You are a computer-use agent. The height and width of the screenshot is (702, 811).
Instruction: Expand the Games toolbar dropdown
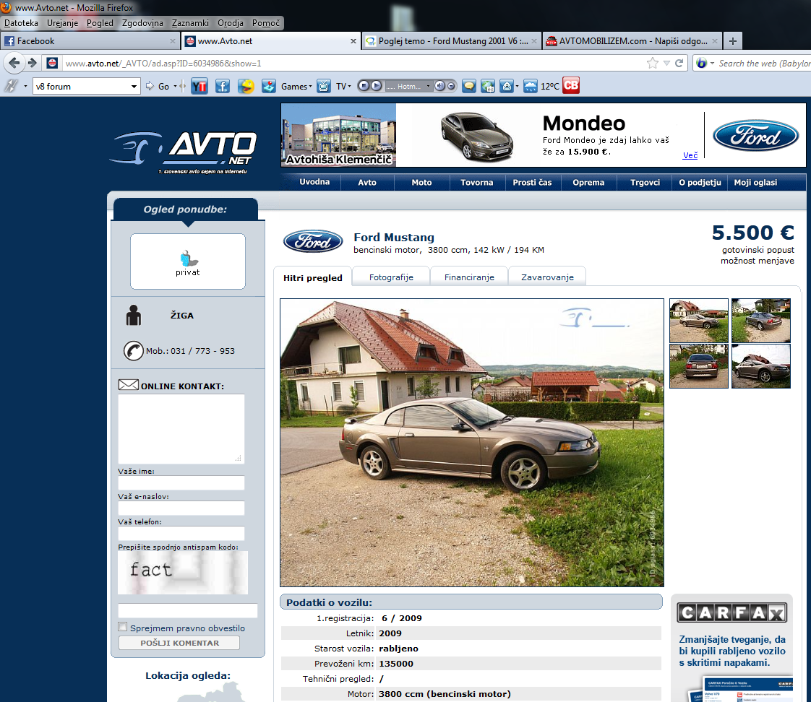click(310, 87)
